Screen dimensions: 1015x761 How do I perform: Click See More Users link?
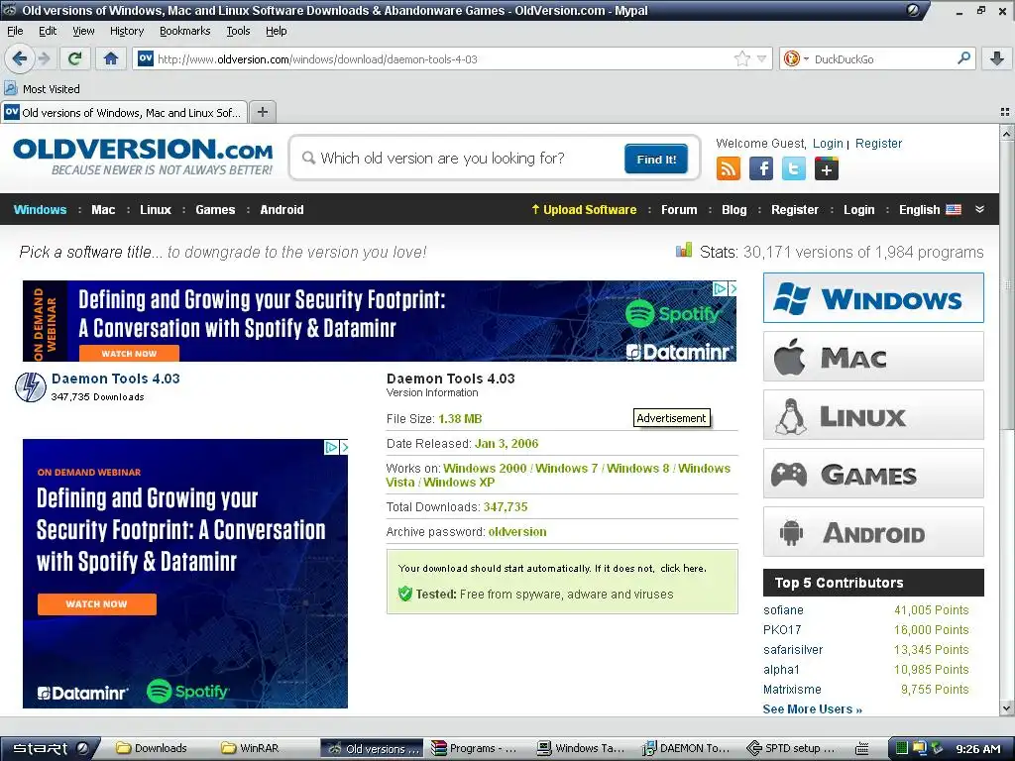point(813,708)
